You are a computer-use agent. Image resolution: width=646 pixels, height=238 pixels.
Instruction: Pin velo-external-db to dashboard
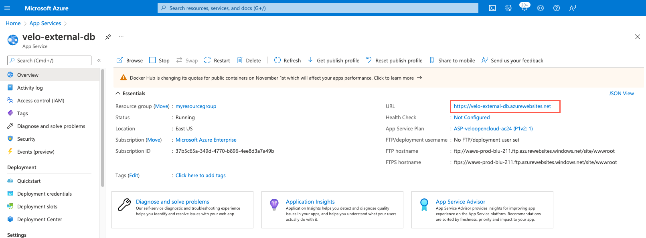pos(108,37)
